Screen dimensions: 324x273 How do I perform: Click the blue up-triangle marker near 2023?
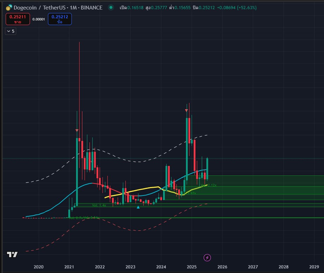pyautogui.click(x=138, y=207)
